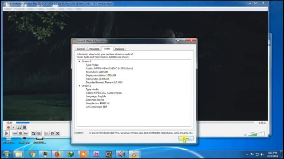Open the Audio menu in VLC

31,9
